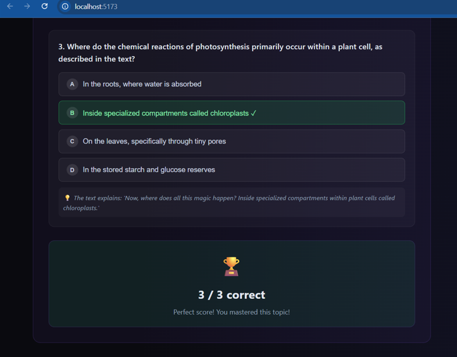The height and width of the screenshot is (357, 457).
Task: Click the circled letter C badge
Action: (72, 142)
